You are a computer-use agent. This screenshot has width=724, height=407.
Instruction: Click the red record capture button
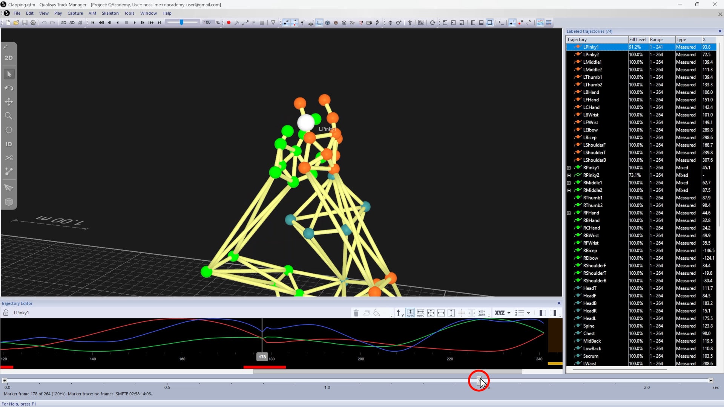click(229, 23)
